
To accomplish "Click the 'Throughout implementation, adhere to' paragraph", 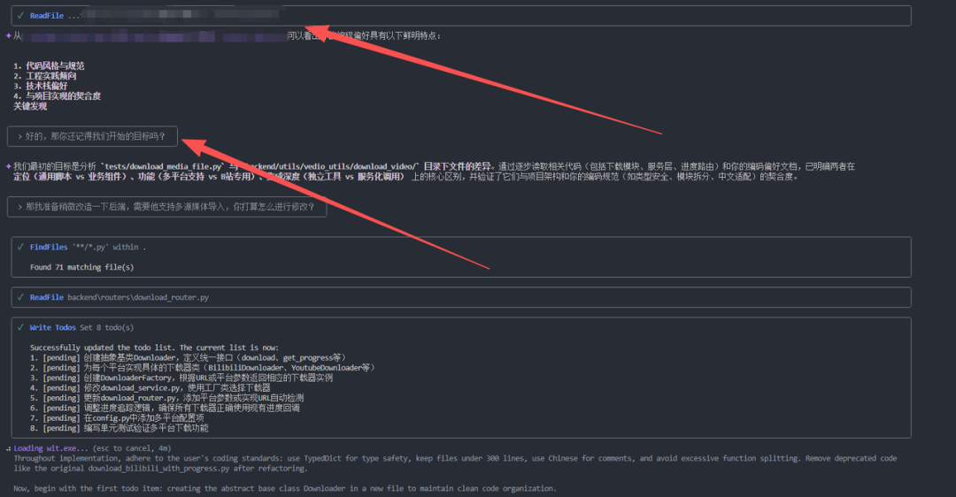I will pos(456,463).
